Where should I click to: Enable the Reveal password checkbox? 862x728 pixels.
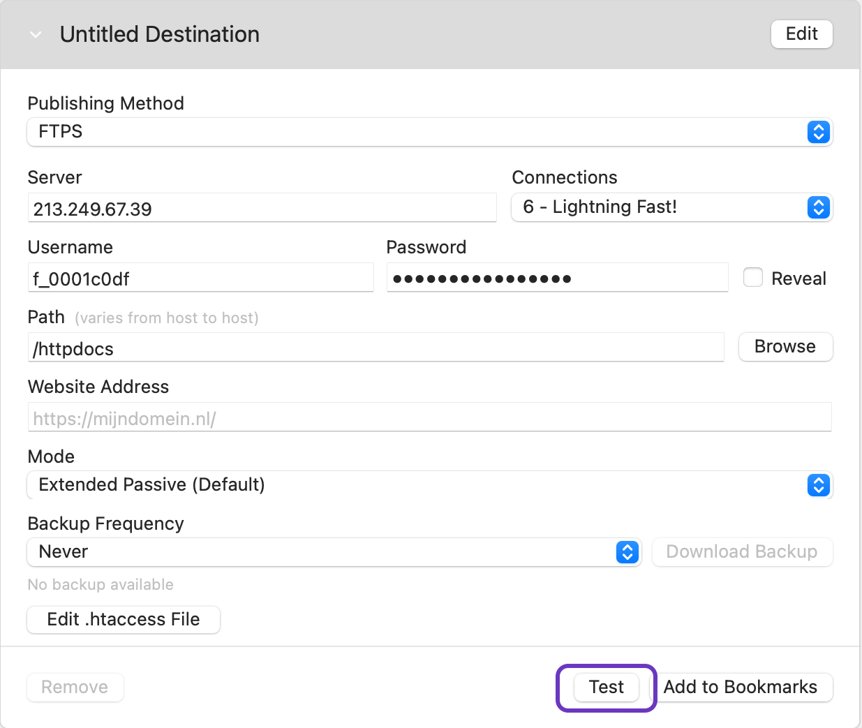tap(753, 278)
